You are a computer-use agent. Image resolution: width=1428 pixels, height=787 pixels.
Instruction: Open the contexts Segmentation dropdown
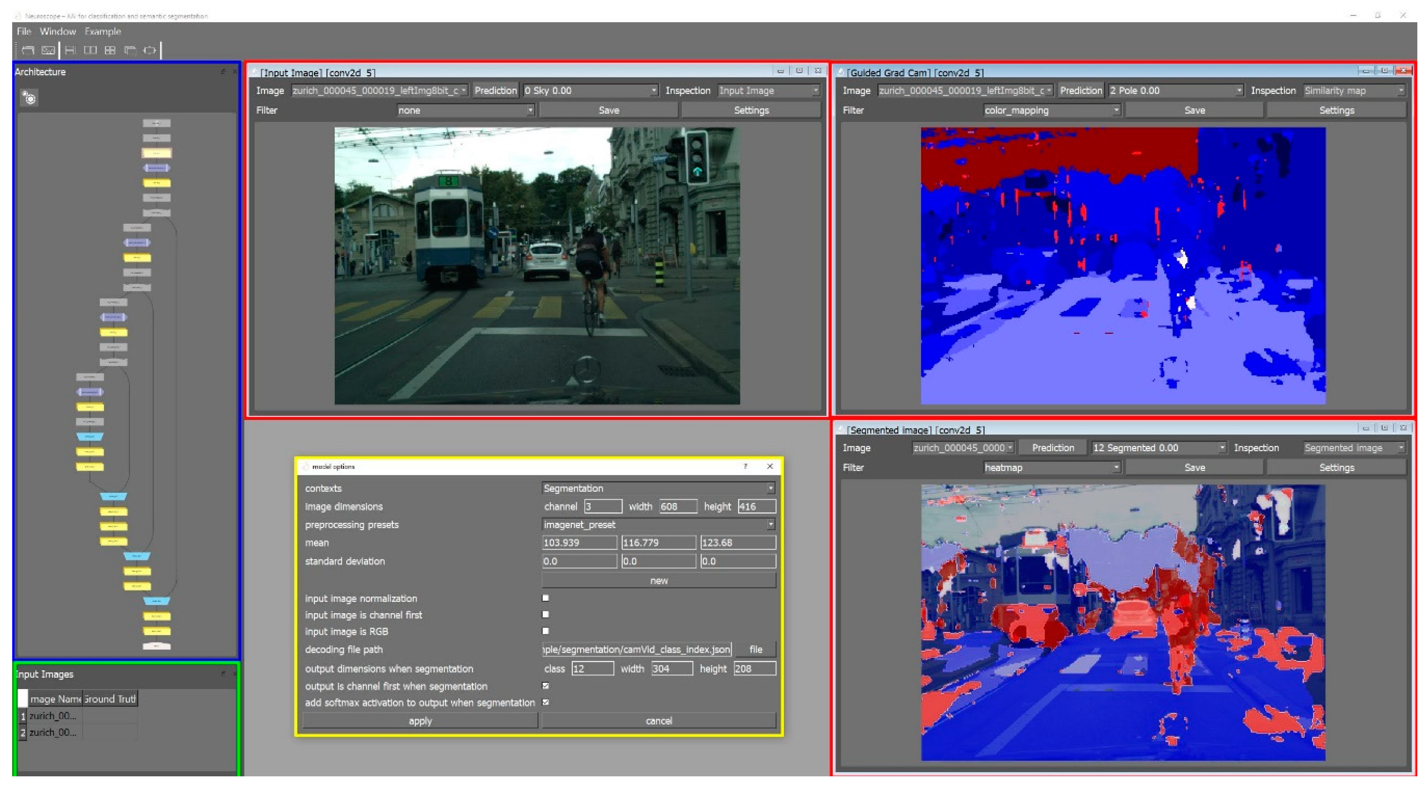pyautogui.click(x=658, y=488)
